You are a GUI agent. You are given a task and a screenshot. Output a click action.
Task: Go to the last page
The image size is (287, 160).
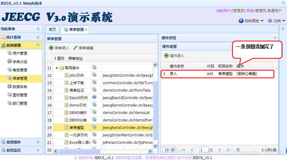click(x=228, y=150)
